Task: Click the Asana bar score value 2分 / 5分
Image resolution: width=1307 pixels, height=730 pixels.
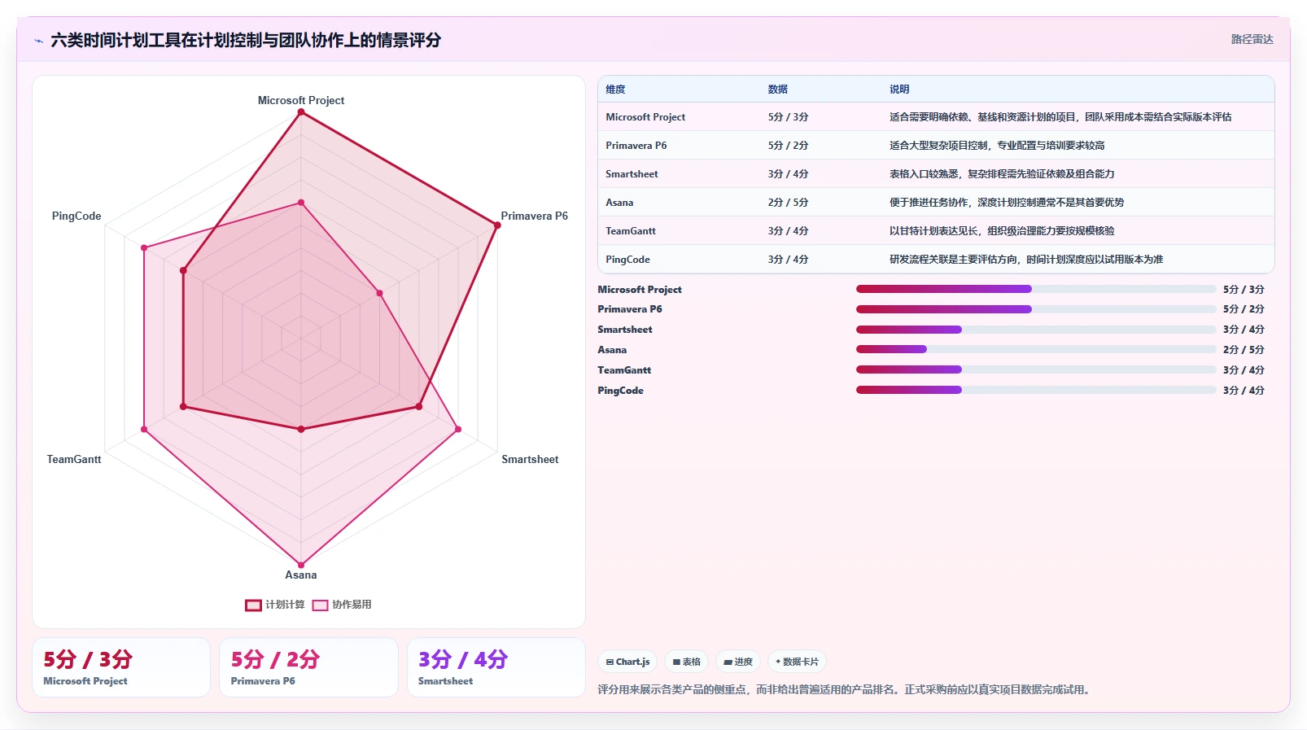Action: point(1244,349)
